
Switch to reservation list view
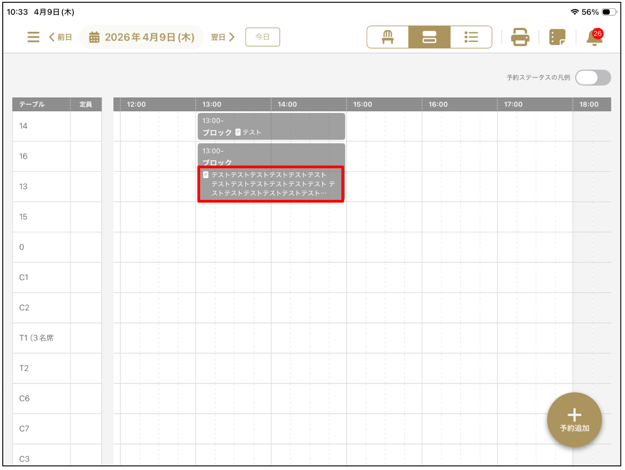point(471,37)
